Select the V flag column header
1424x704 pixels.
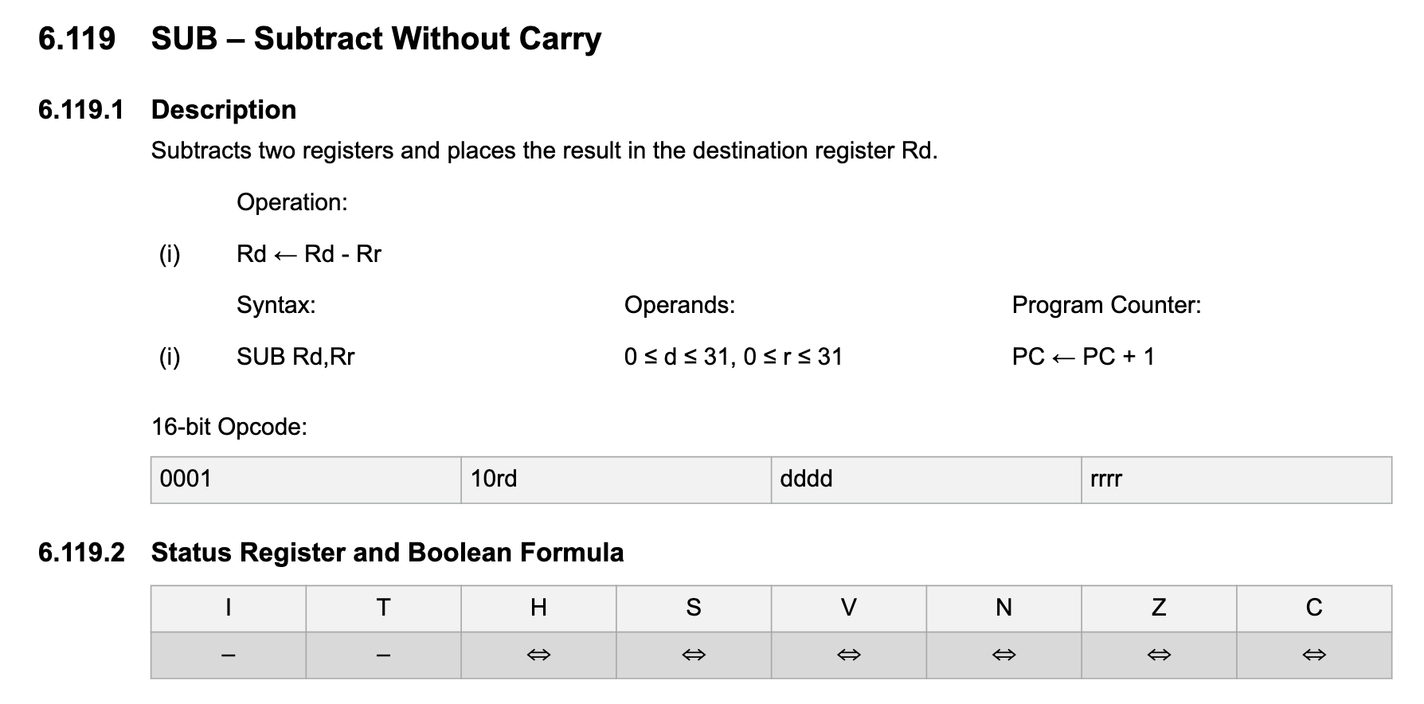click(x=849, y=608)
